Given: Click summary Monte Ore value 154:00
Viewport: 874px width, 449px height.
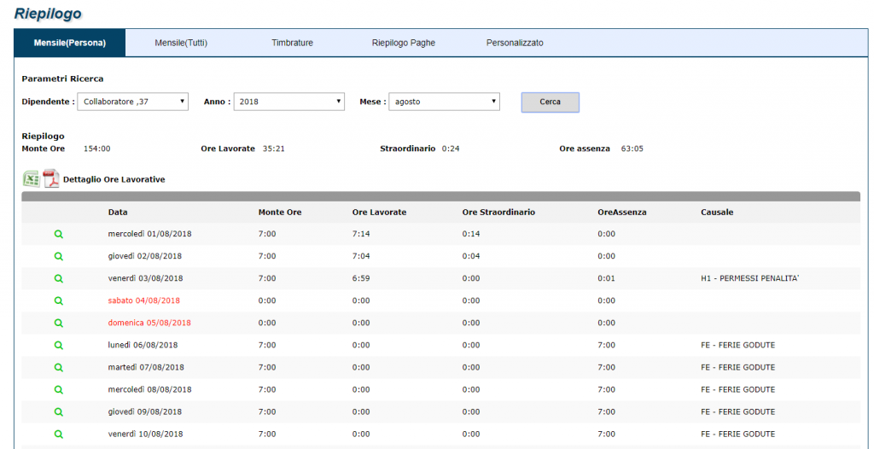Looking at the screenshot, I should pos(97,149).
